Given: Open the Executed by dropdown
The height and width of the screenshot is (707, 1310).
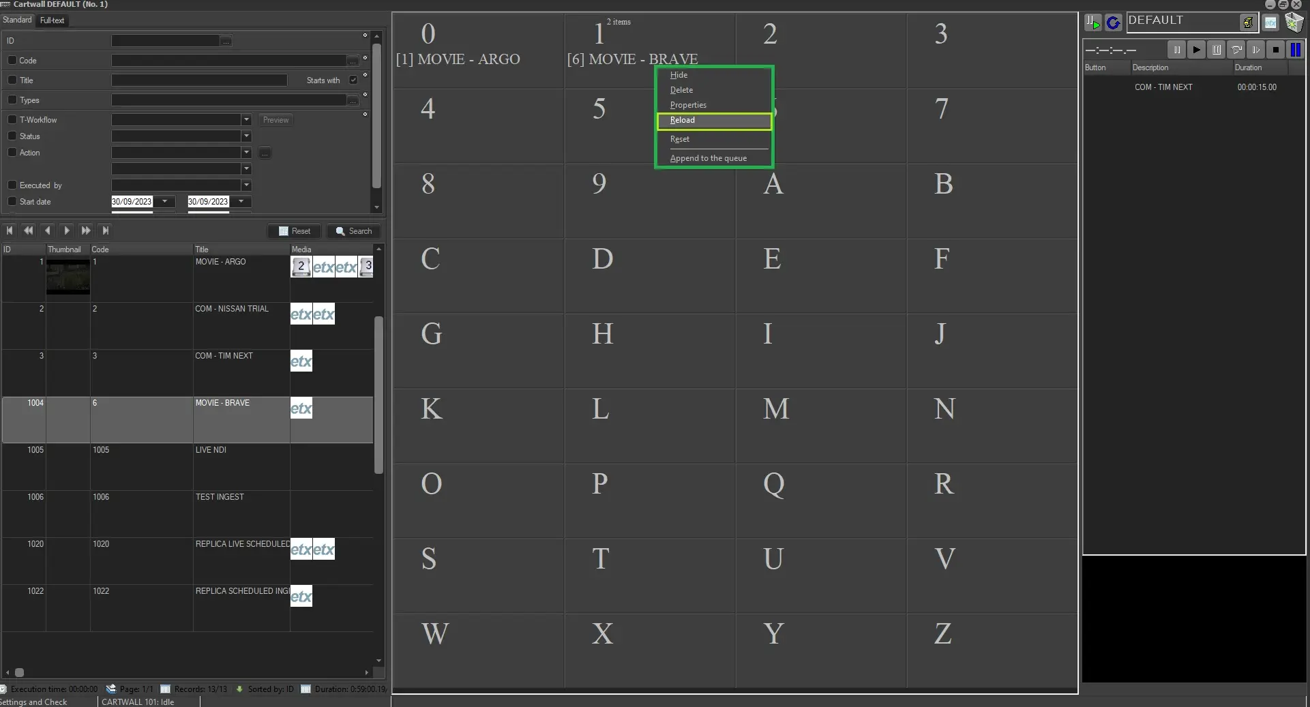Looking at the screenshot, I should tap(246, 185).
